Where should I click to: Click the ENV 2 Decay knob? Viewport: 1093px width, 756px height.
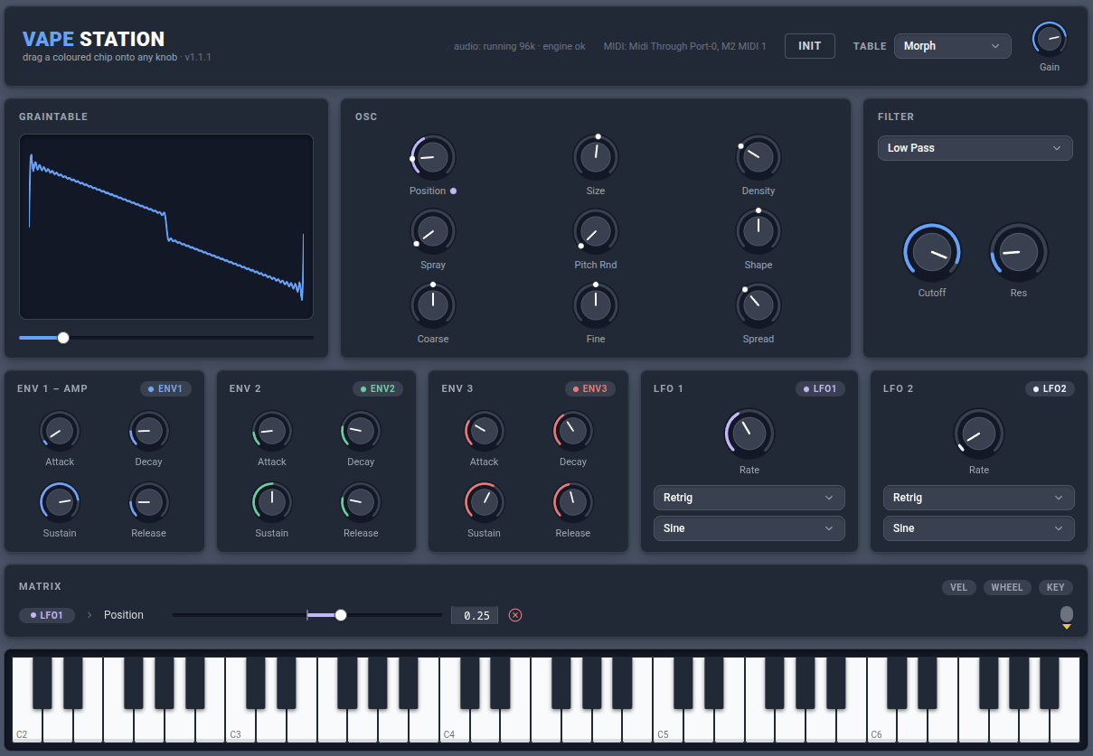click(361, 432)
